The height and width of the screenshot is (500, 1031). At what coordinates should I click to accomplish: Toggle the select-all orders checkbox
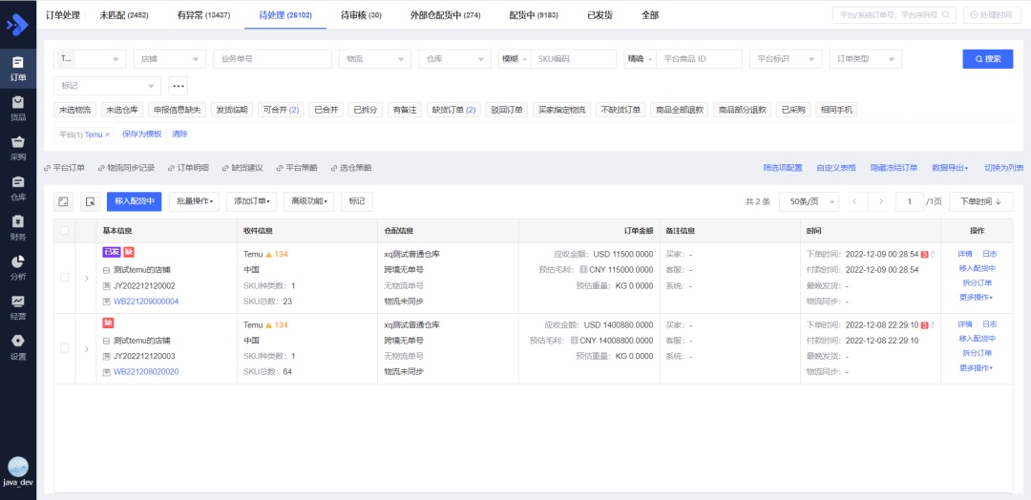64,230
